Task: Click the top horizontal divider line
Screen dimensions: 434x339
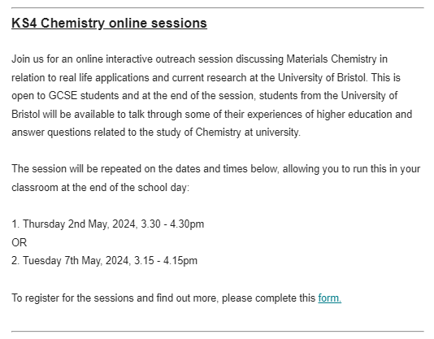Action: tap(218, 8)
